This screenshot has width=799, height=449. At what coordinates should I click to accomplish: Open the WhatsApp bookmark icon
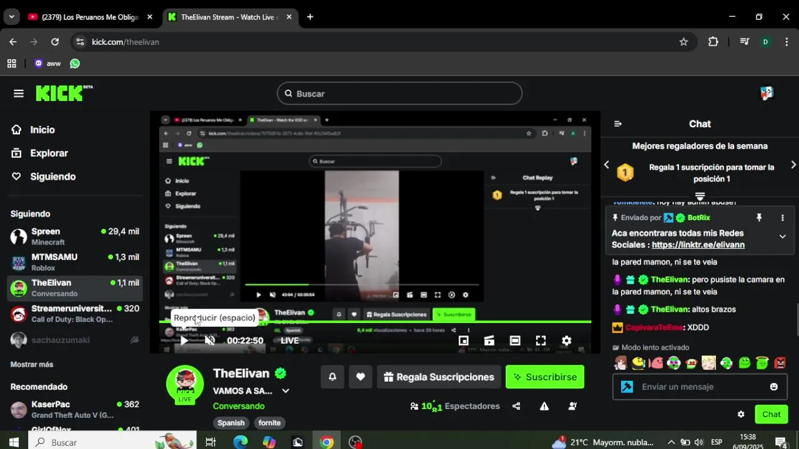[75, 64]
